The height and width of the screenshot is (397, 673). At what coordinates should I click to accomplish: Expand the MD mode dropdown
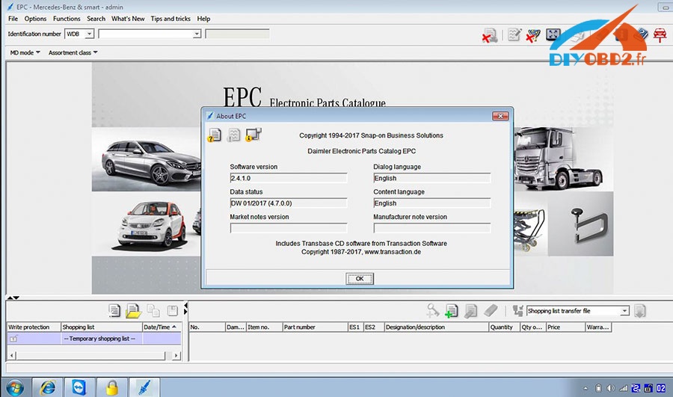point(25,52)
